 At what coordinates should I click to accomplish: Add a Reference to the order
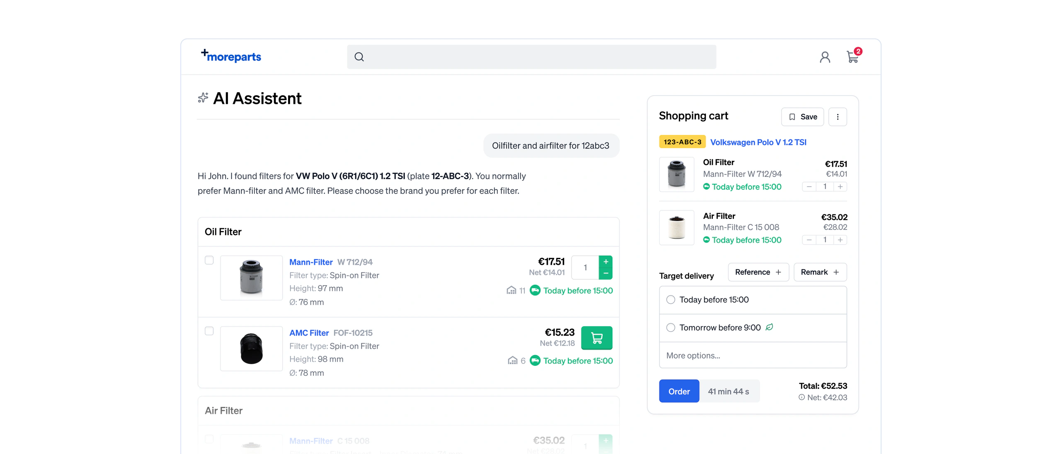coord(758,272)
